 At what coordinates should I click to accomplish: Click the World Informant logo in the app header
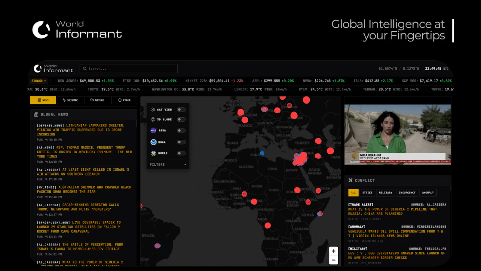(x=54, y=68)
